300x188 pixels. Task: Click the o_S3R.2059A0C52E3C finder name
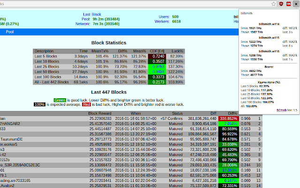pyautogui.click(x=20, y=165)
